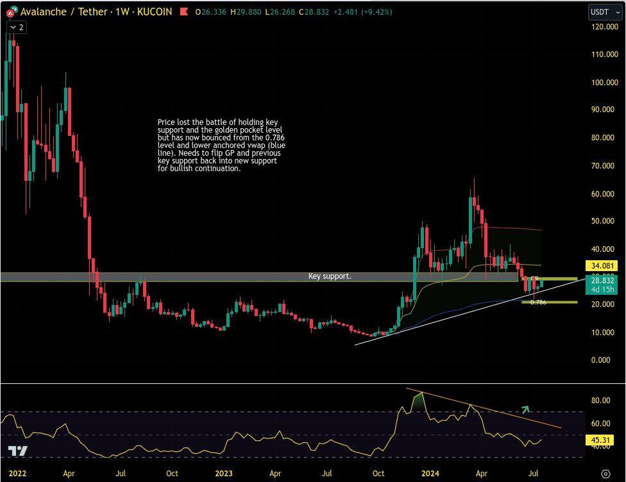
Task: Click the low value L26.268
Action: point(280,12)
